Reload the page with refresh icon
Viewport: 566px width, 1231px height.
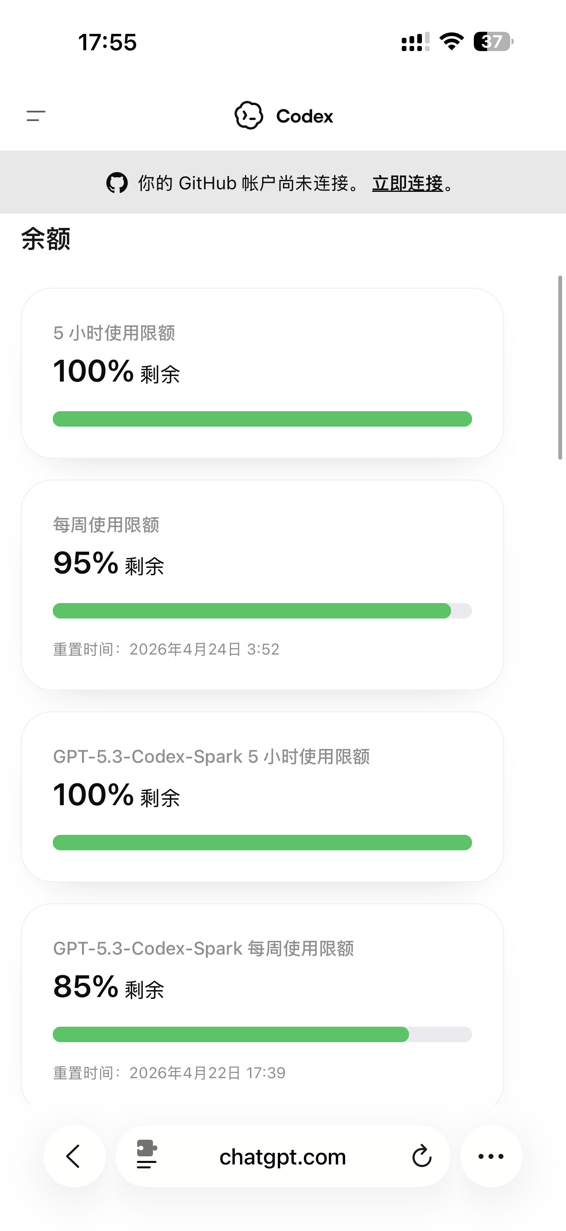[422, 1156]
